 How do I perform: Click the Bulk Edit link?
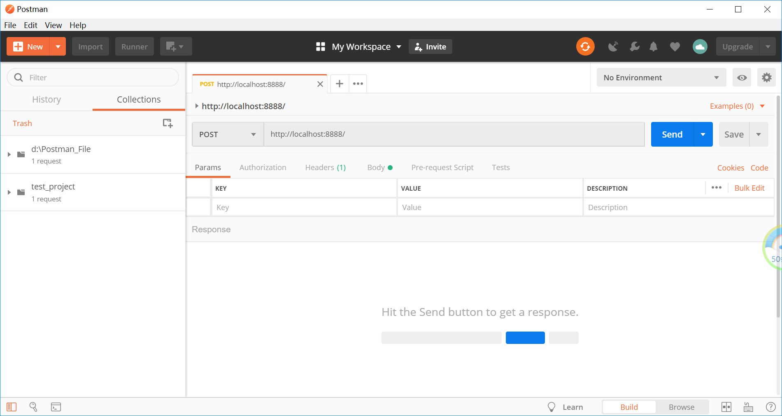pos(749,188)
